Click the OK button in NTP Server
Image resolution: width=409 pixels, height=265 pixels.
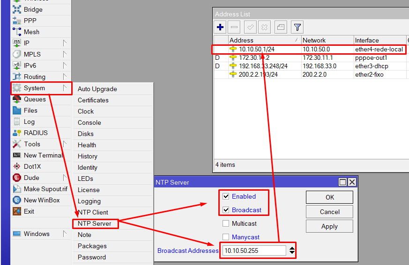pyautogui.click(x=329, y=197)
